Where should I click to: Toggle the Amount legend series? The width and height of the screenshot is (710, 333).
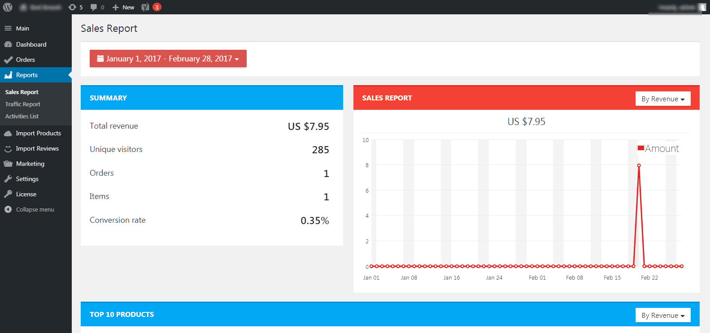click(658, 148)
